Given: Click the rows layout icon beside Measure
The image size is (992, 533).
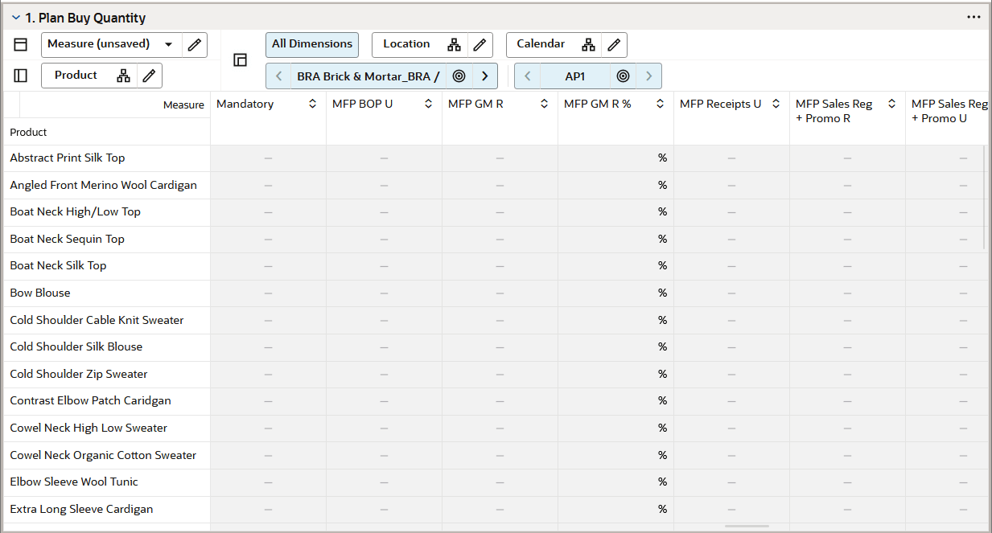Looking at the screenshot, I should pyautogui.click(x=20, y=43).
